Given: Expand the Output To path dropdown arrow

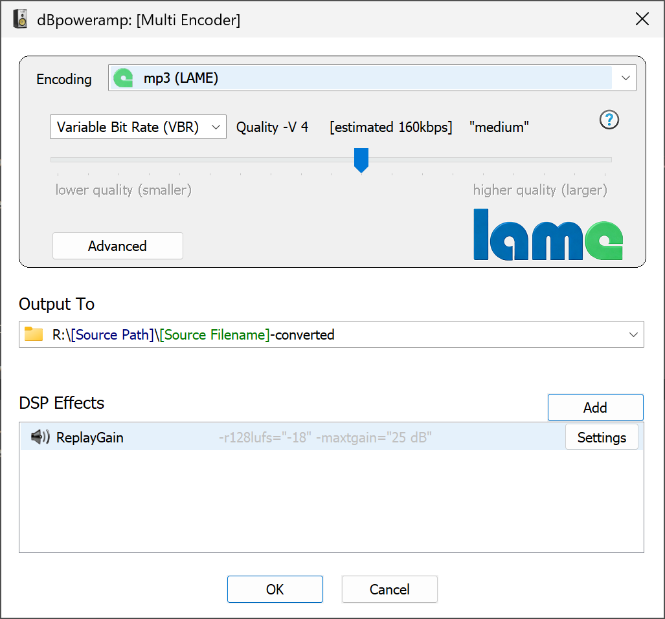Looking at the screenshot, I should pyautogui.click(x=633, y=334).
